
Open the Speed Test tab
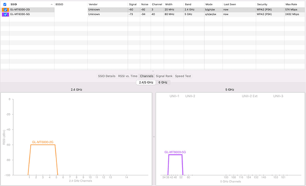click(183, 76)
